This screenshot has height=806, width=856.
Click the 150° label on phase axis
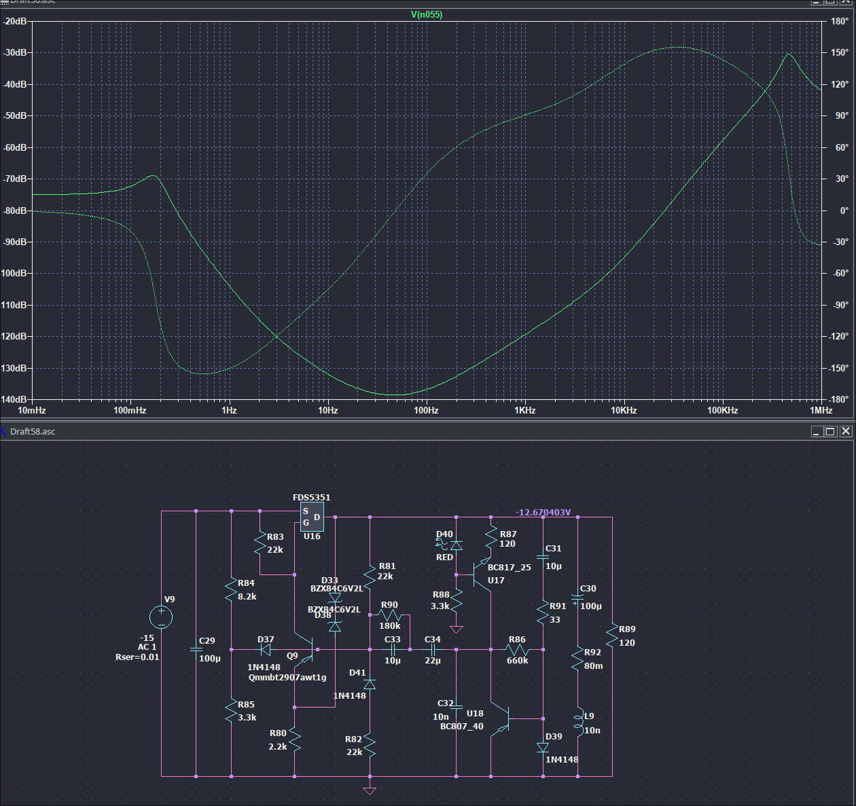840,52
